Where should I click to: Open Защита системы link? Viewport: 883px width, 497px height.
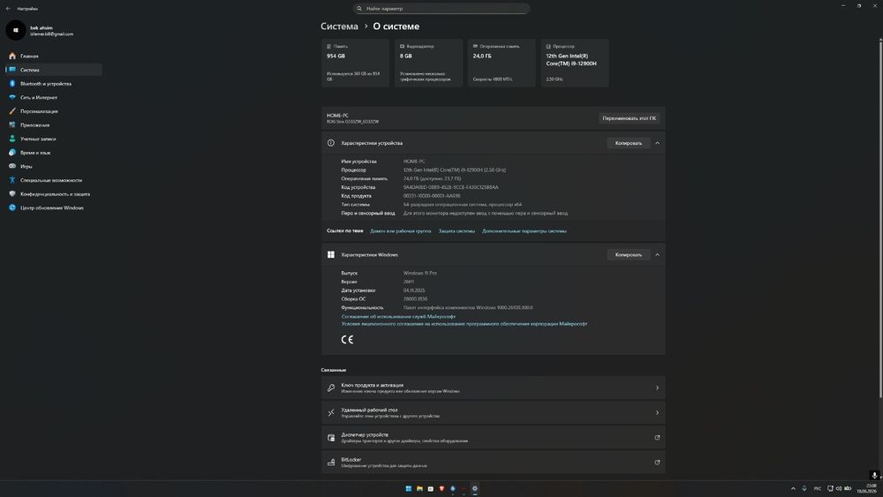[457, 230]
